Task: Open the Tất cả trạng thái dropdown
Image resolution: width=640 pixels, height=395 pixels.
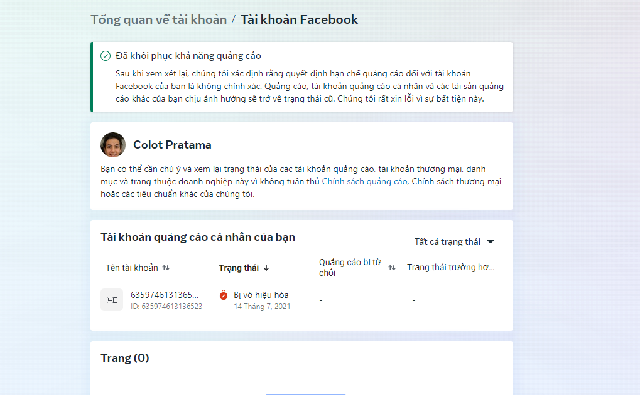Action: tap(454, 242)
